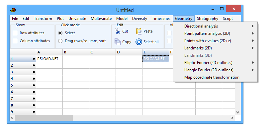Screen dimensions: 270x134
Task: Open the Multivariate menu
Action: coord(102,19)
